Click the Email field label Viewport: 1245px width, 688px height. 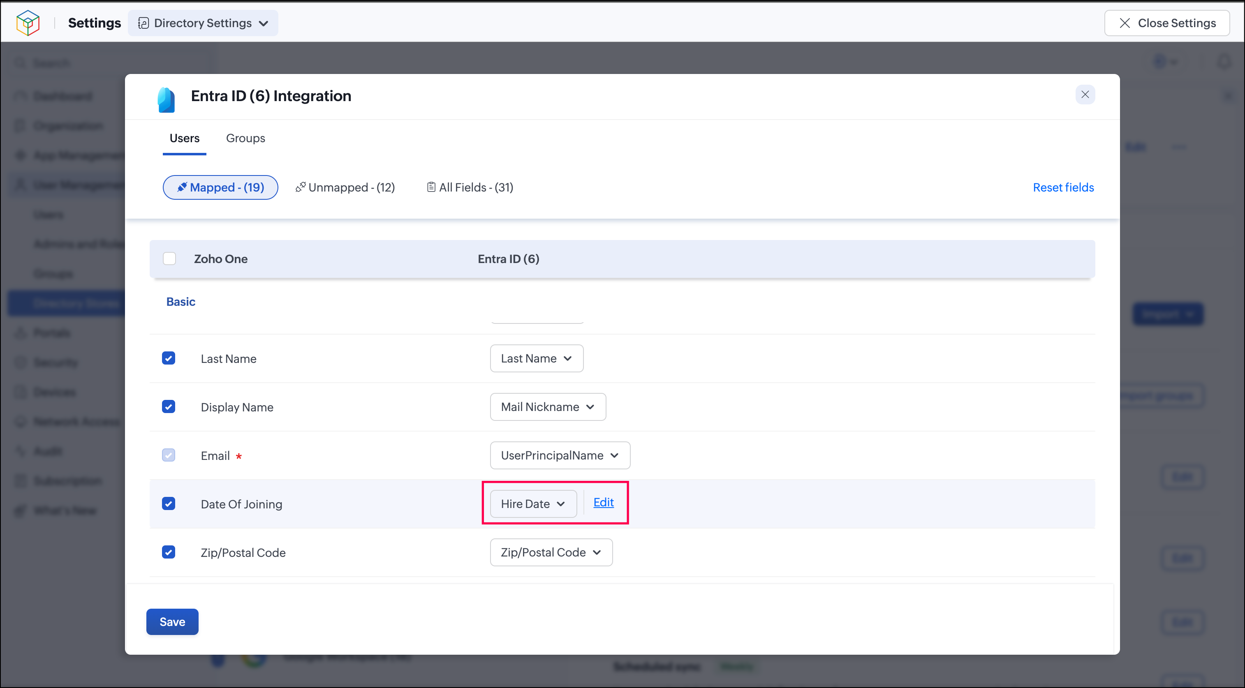coord(215,456)
